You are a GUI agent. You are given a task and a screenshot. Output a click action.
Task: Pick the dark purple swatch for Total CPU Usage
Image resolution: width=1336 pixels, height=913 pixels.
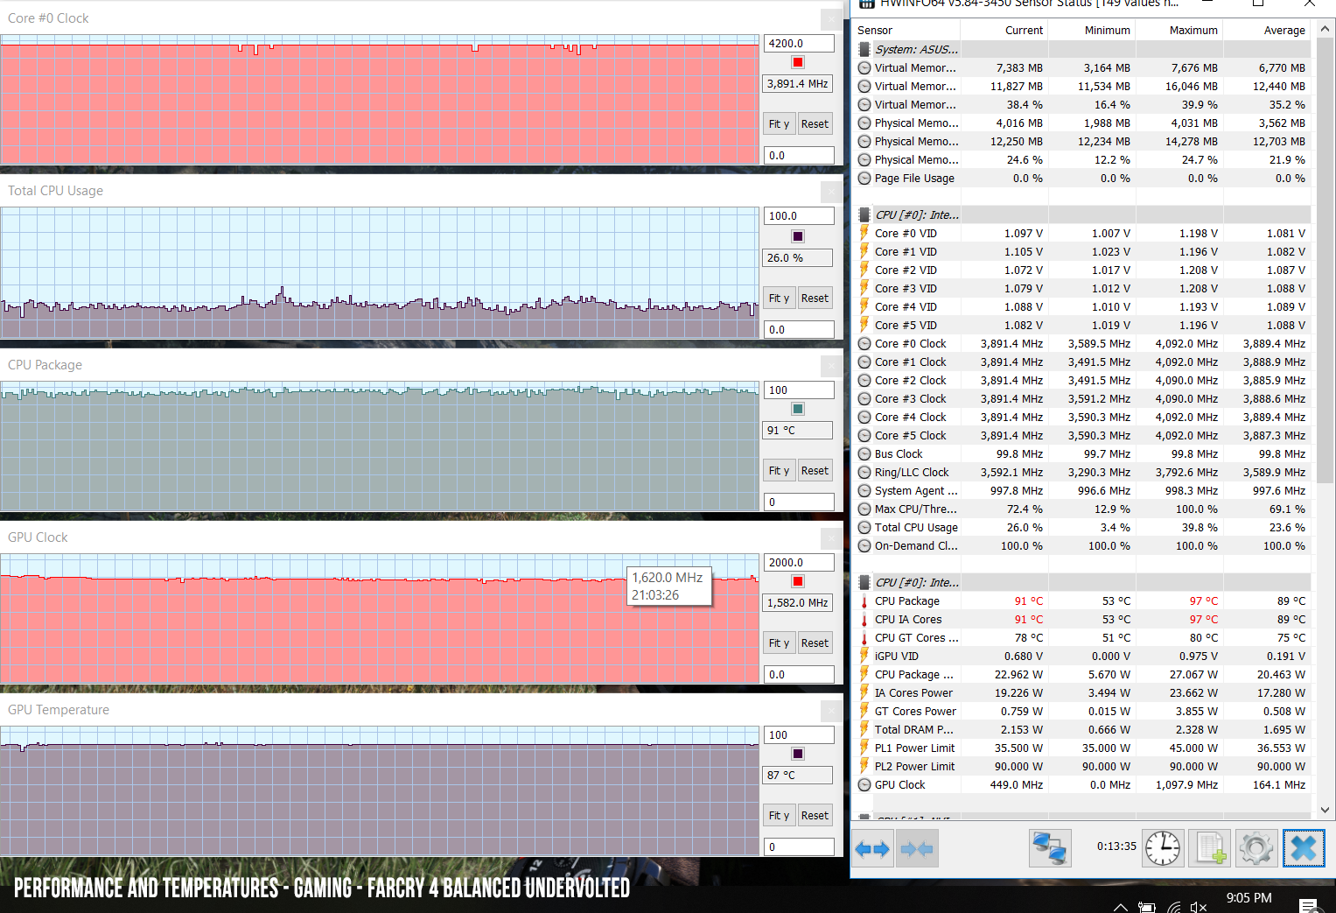point(798,236)
